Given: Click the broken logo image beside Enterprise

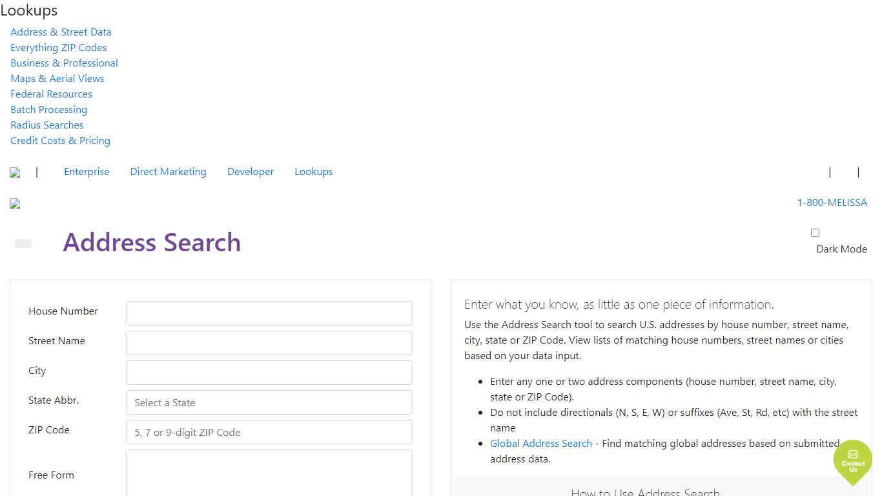Looking at the screenshot, I should 15,172.
